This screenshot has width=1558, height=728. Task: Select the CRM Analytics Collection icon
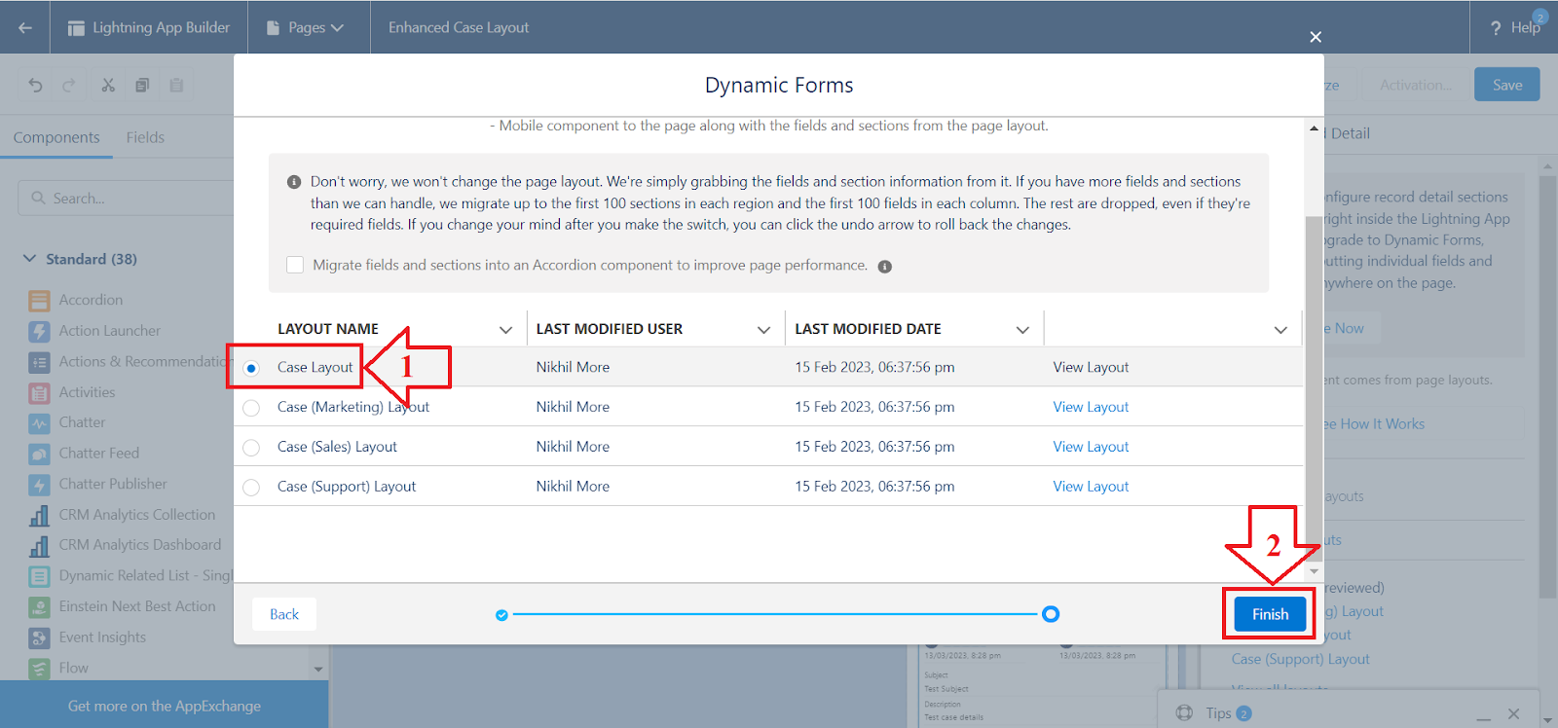39,515
